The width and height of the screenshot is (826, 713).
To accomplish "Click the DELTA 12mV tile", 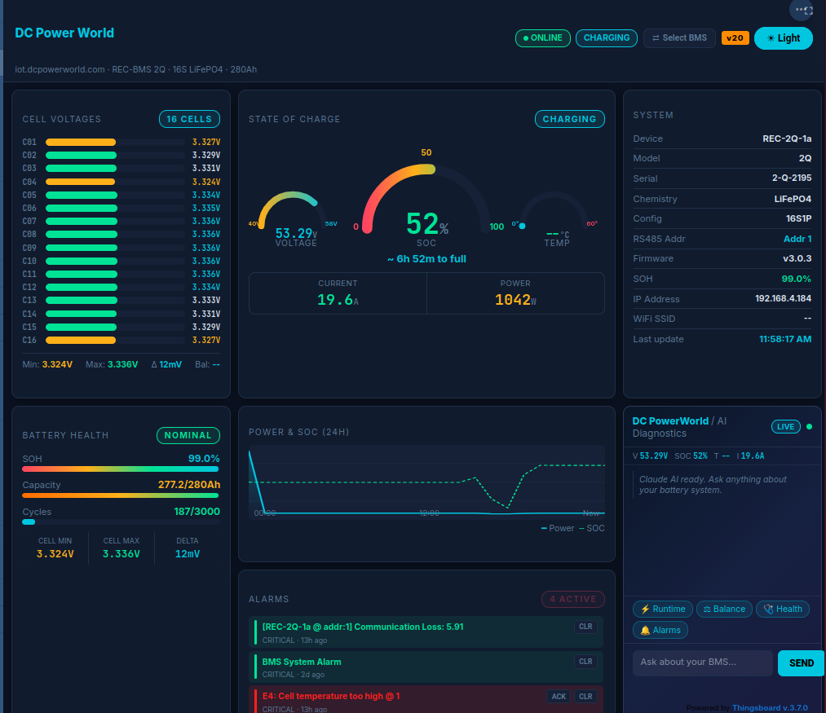I will (187, 548).
